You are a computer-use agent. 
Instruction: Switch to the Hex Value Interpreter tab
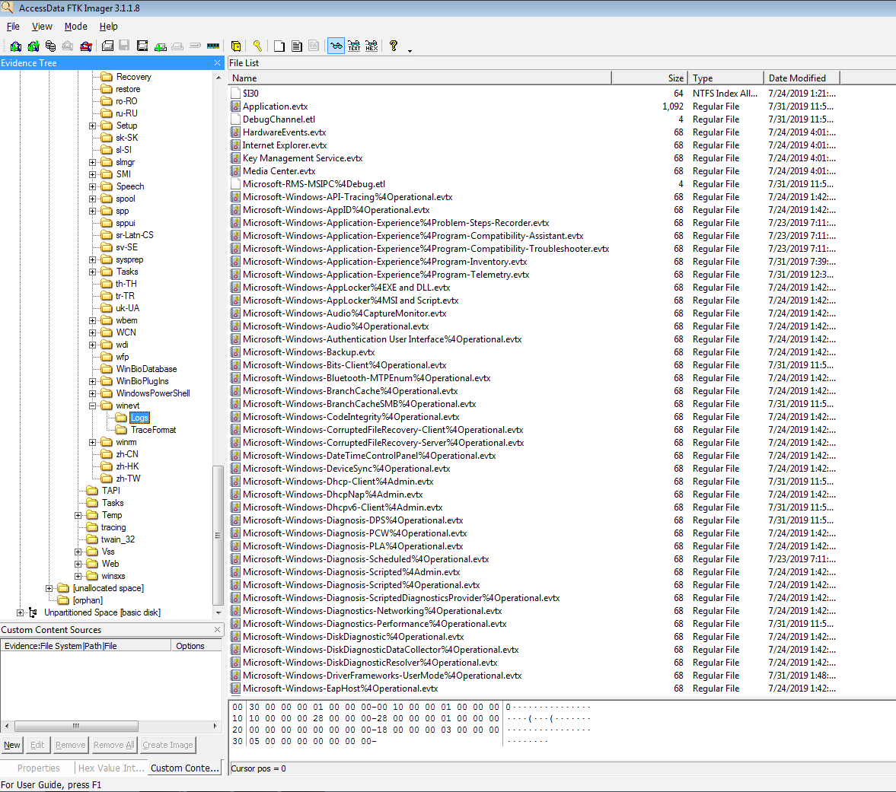click(x=111, y=768)
